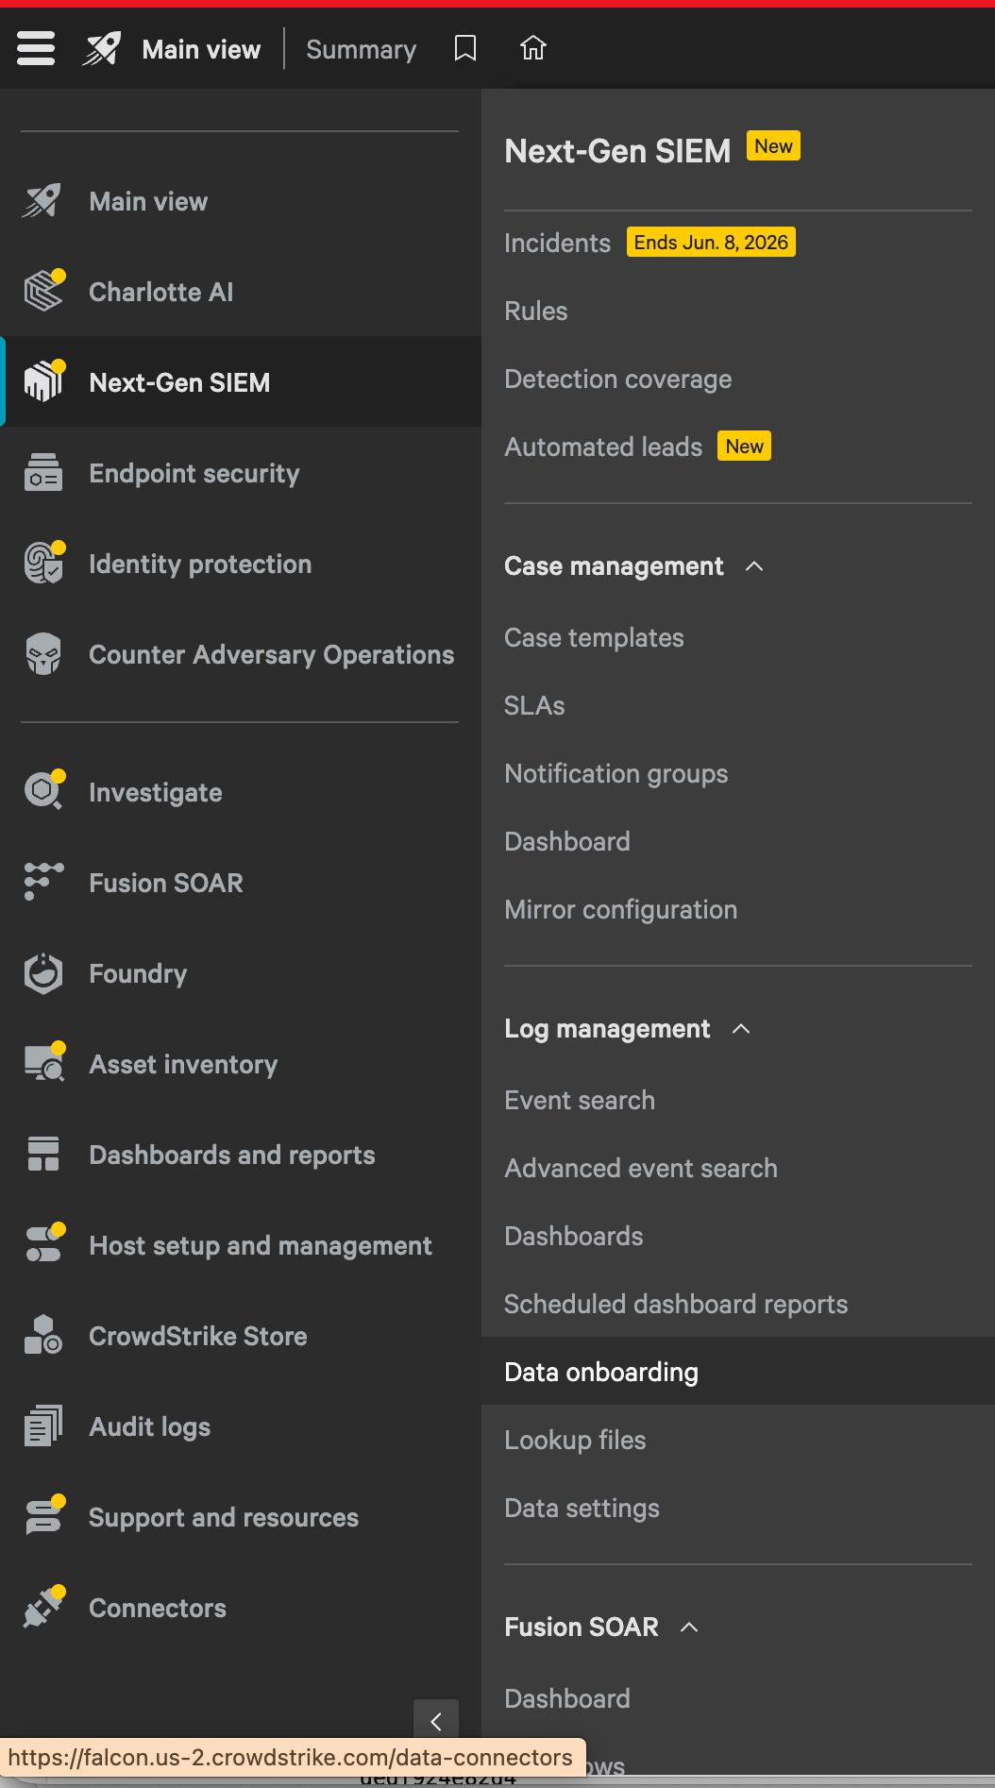
Task: Click the Main view title in header
Action: (201, 49)
